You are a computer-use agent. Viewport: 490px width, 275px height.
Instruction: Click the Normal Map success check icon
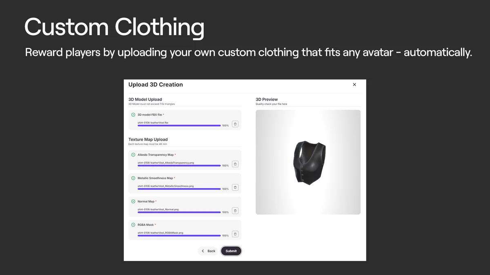[x=133, y=201]
